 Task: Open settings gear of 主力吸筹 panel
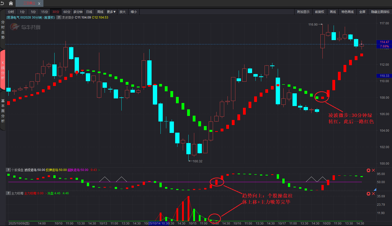pos(368,194)
